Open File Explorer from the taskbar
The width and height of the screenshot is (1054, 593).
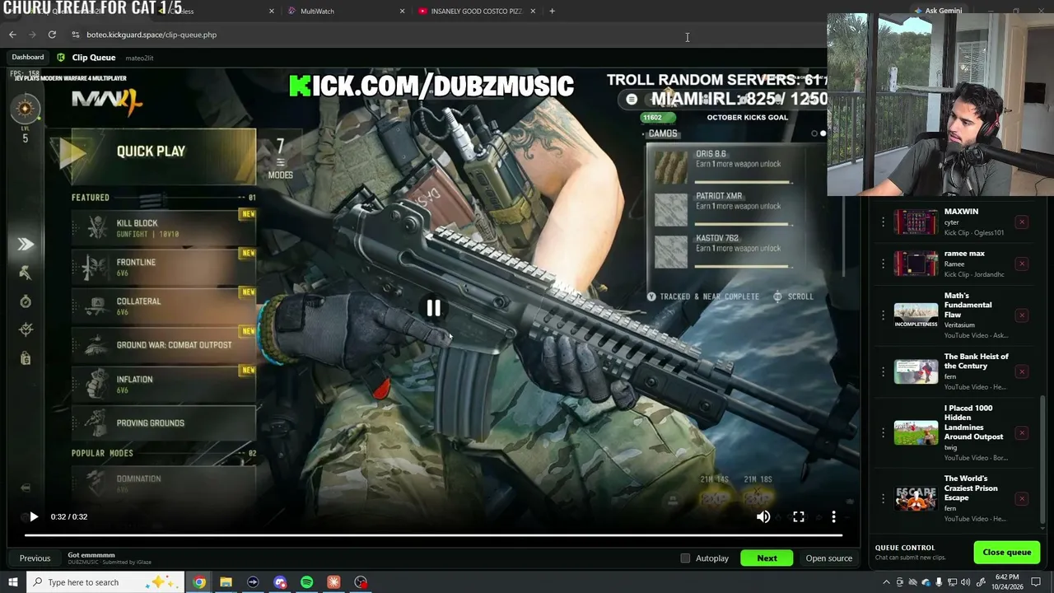click(226, 582)
